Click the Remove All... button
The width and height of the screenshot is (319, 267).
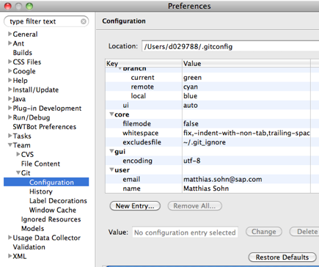pos(195,206)
